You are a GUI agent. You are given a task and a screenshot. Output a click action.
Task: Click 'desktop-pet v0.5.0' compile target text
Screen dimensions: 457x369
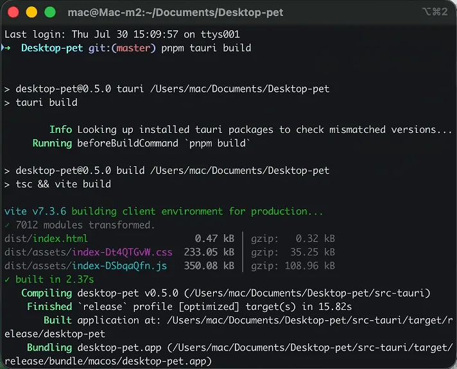click(x=128, y=293)
